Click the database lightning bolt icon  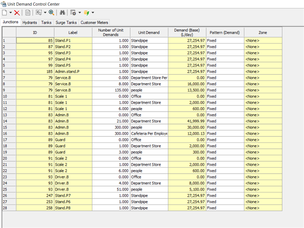86,13
